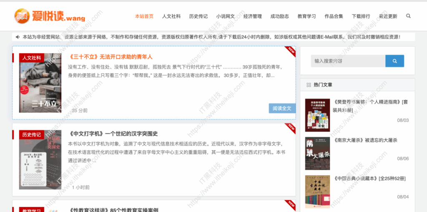
Task: Click the 25 分前 timestamp
Action: pos(80,110)
